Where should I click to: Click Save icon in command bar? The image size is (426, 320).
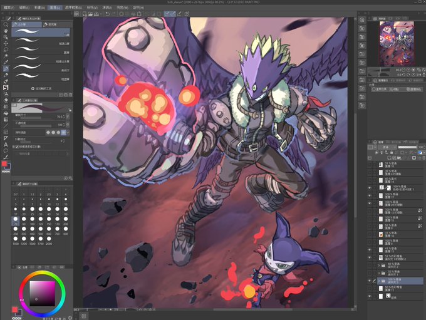[96, 14]
